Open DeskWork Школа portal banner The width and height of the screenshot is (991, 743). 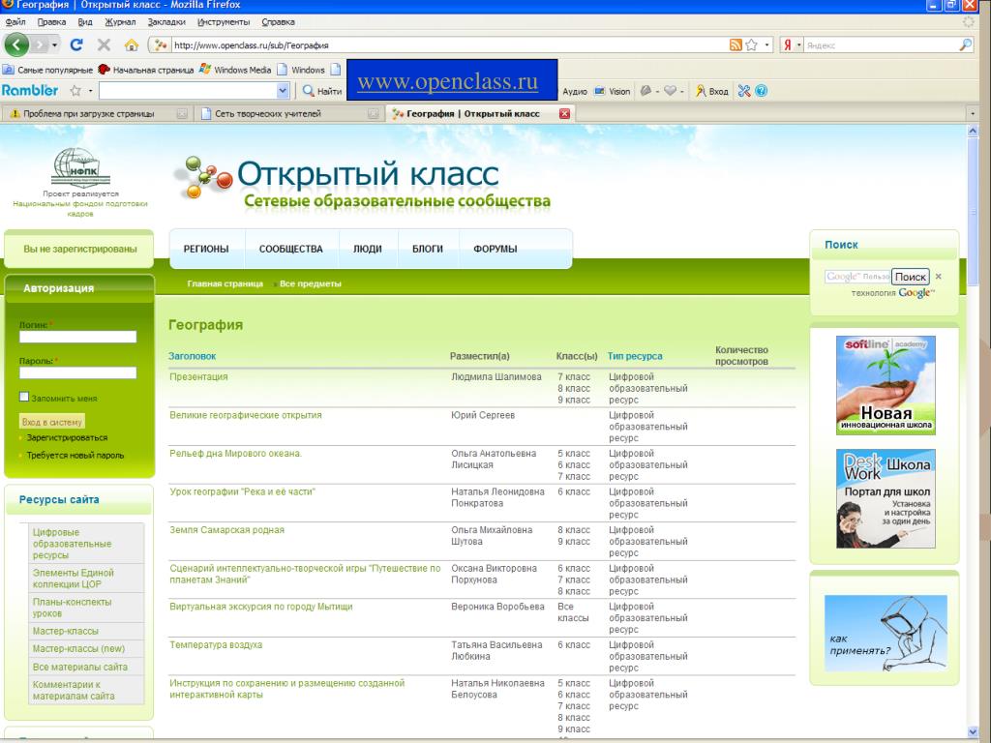click(886, 498)
